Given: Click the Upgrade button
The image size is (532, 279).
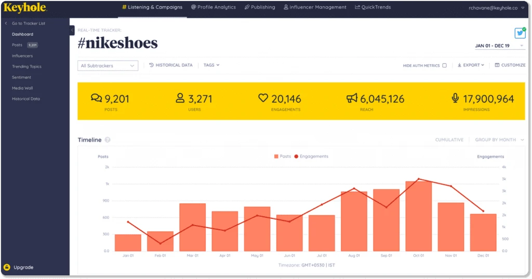Looking at the screenshot, I should [x=19, y=267].
